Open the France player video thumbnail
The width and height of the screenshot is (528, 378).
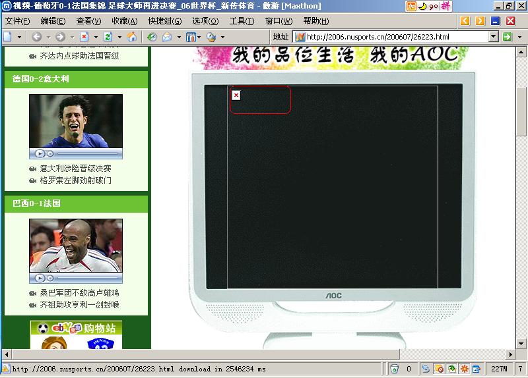coord(76,245)
